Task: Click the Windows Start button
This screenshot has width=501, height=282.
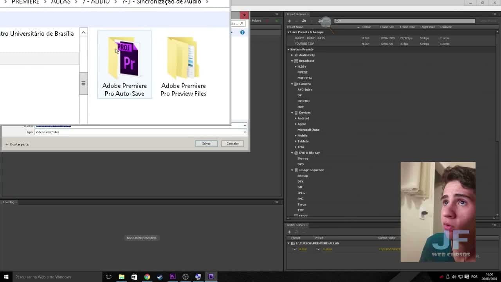Action: tap(6, 277)
